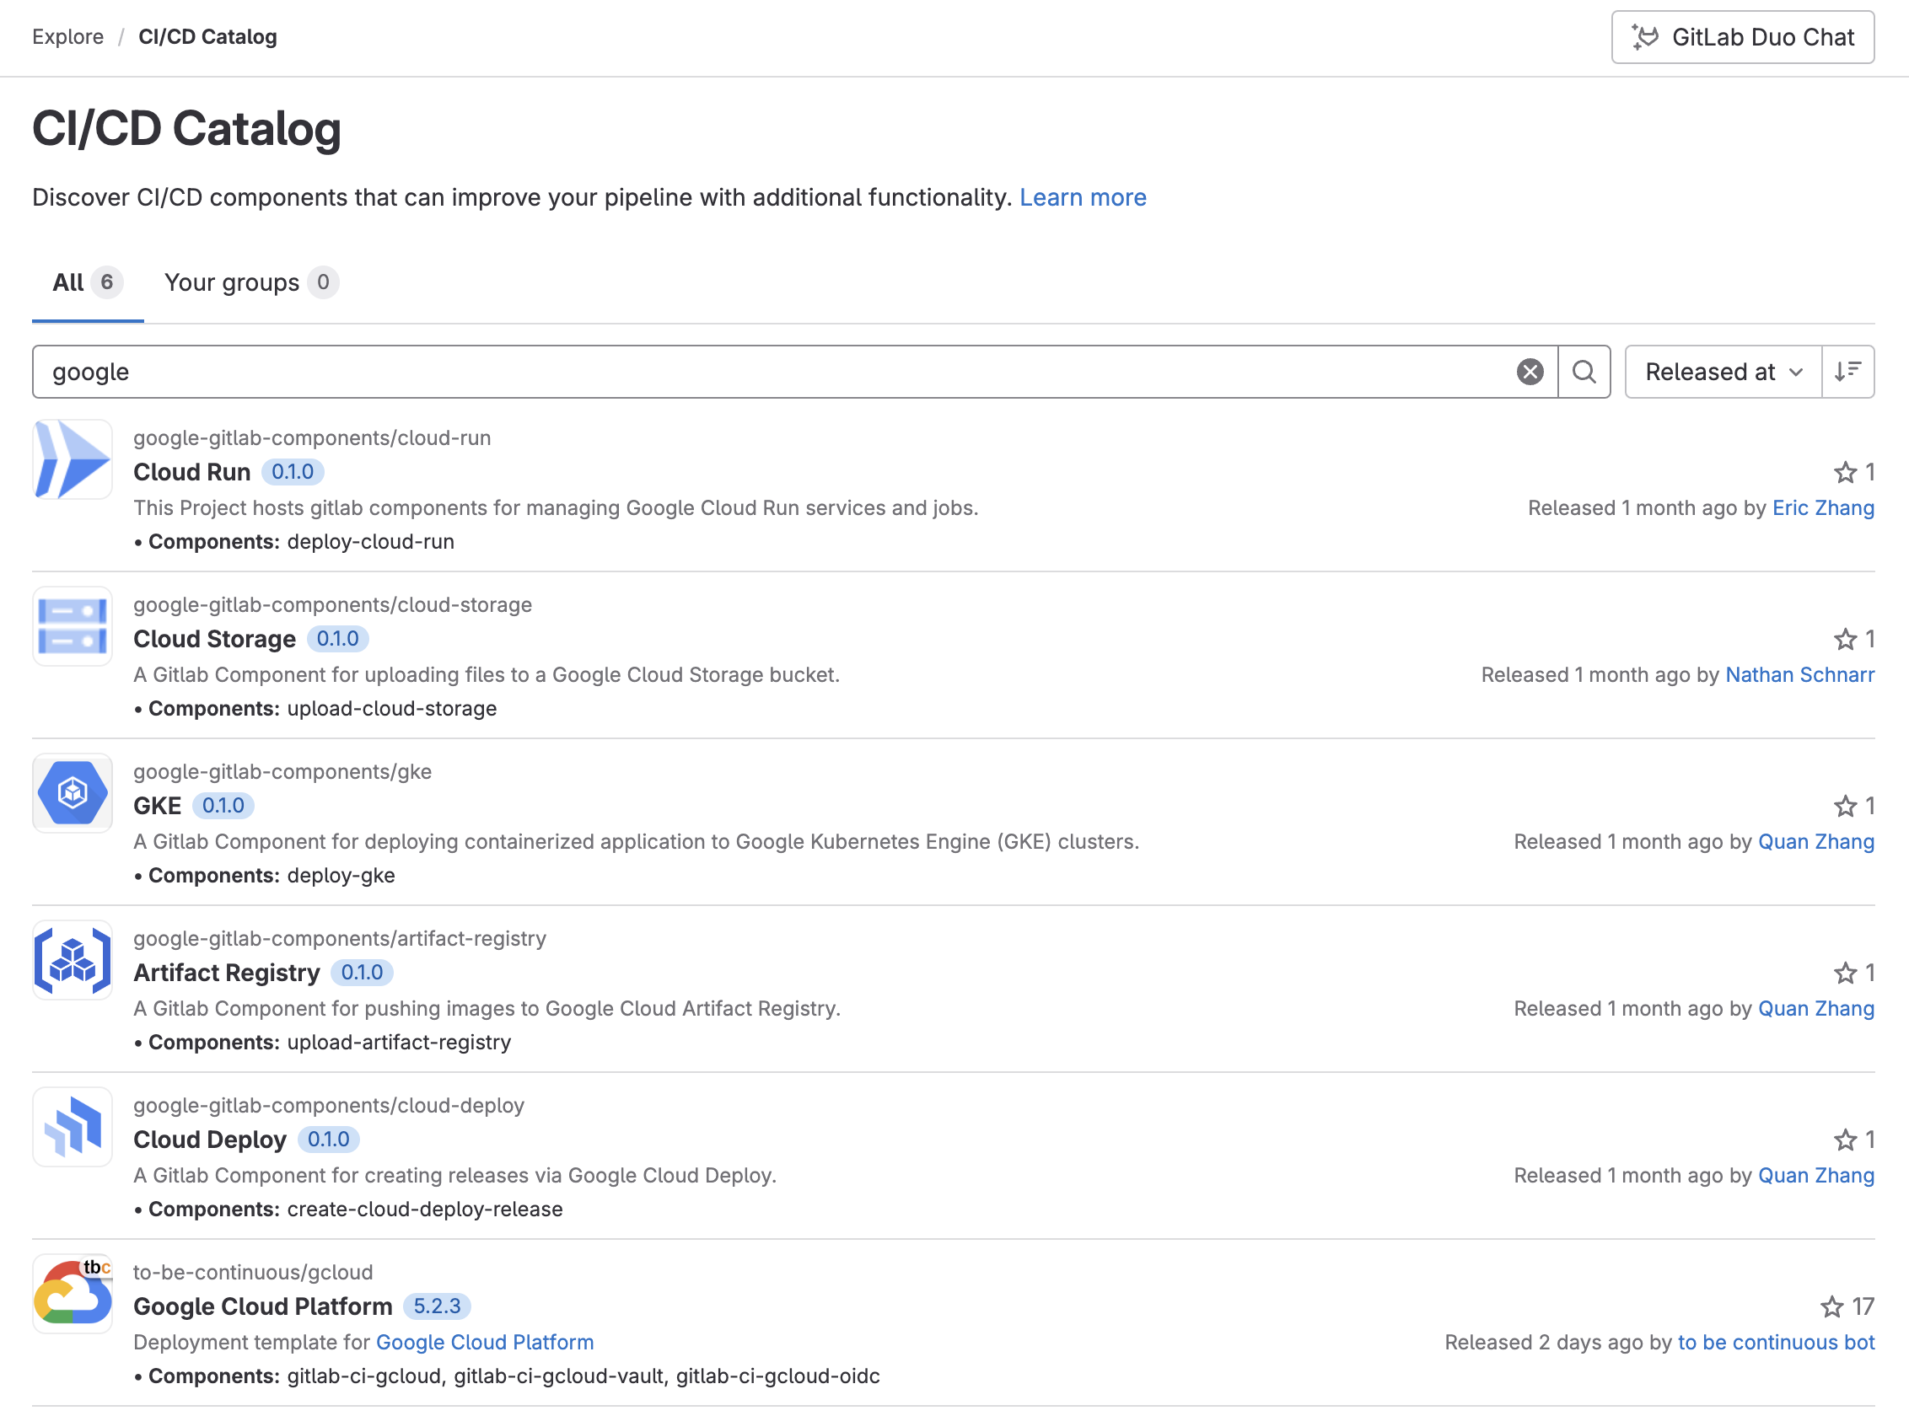Click the star icon for Cloud Deploy
This screenshot has width=1909, height=1416.
[x=1846, y=1141]
